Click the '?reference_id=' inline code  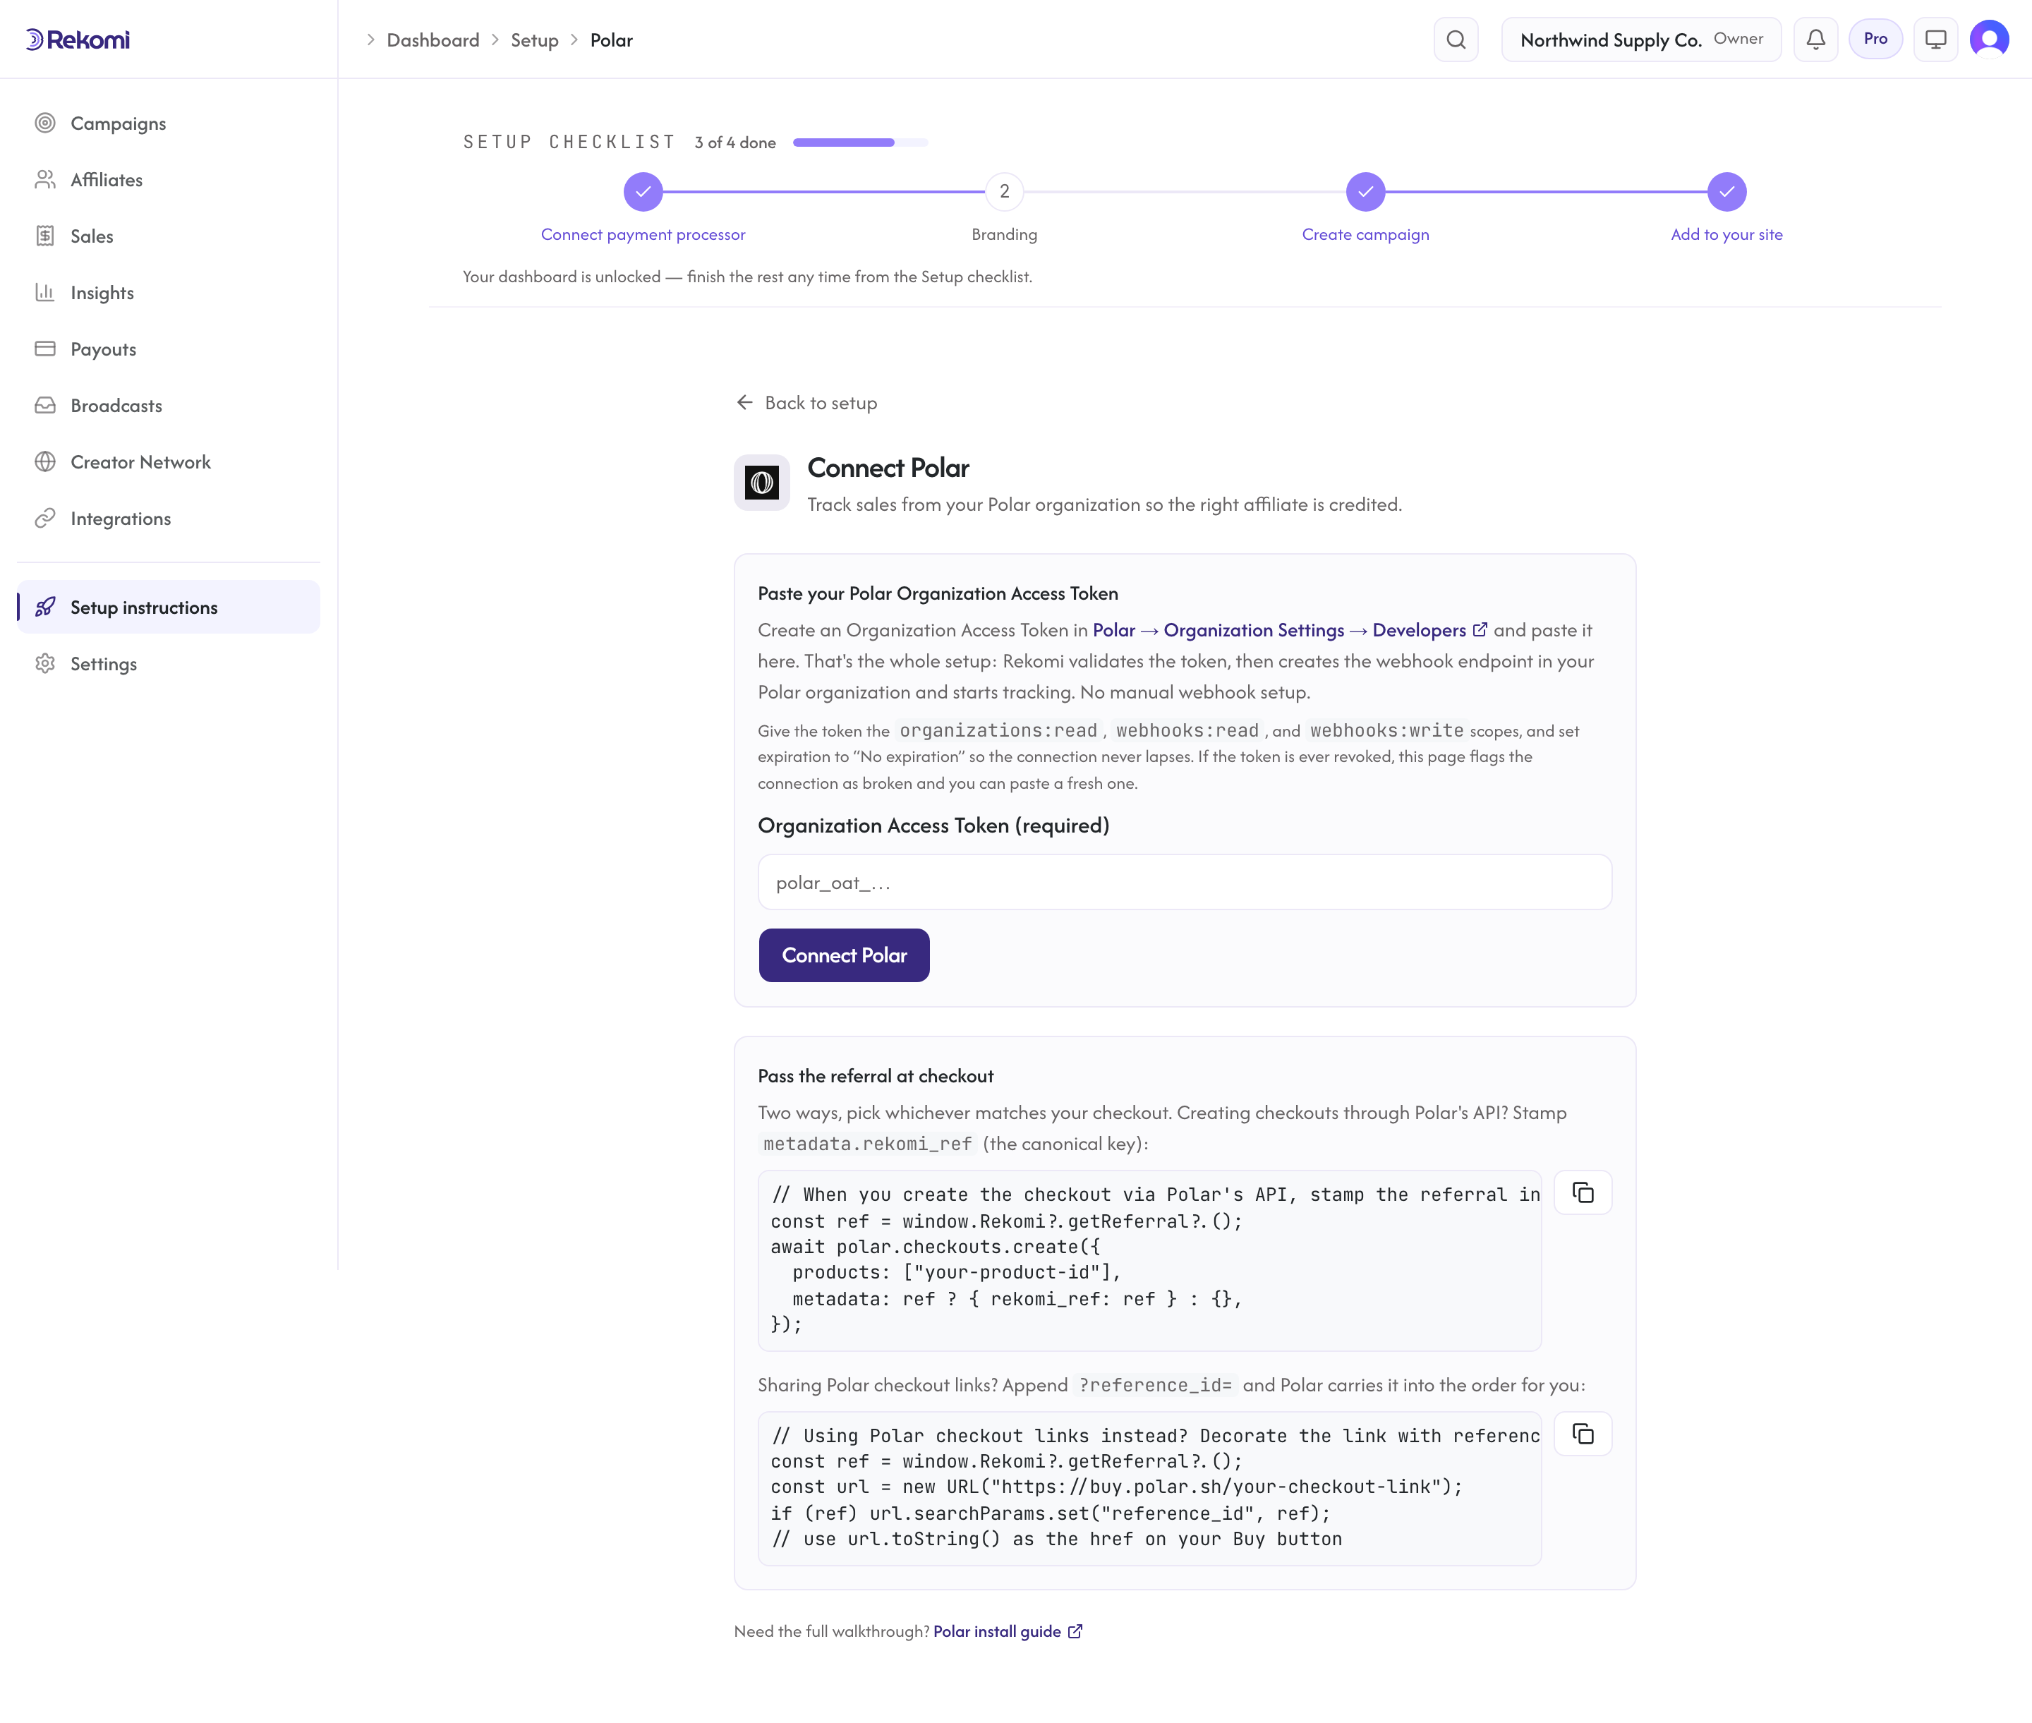[1156, 1385]
